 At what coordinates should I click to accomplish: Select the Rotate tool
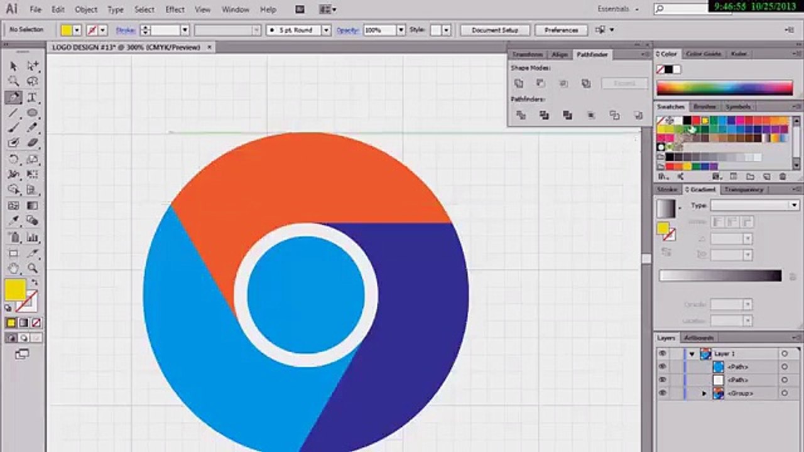(14, 159)
